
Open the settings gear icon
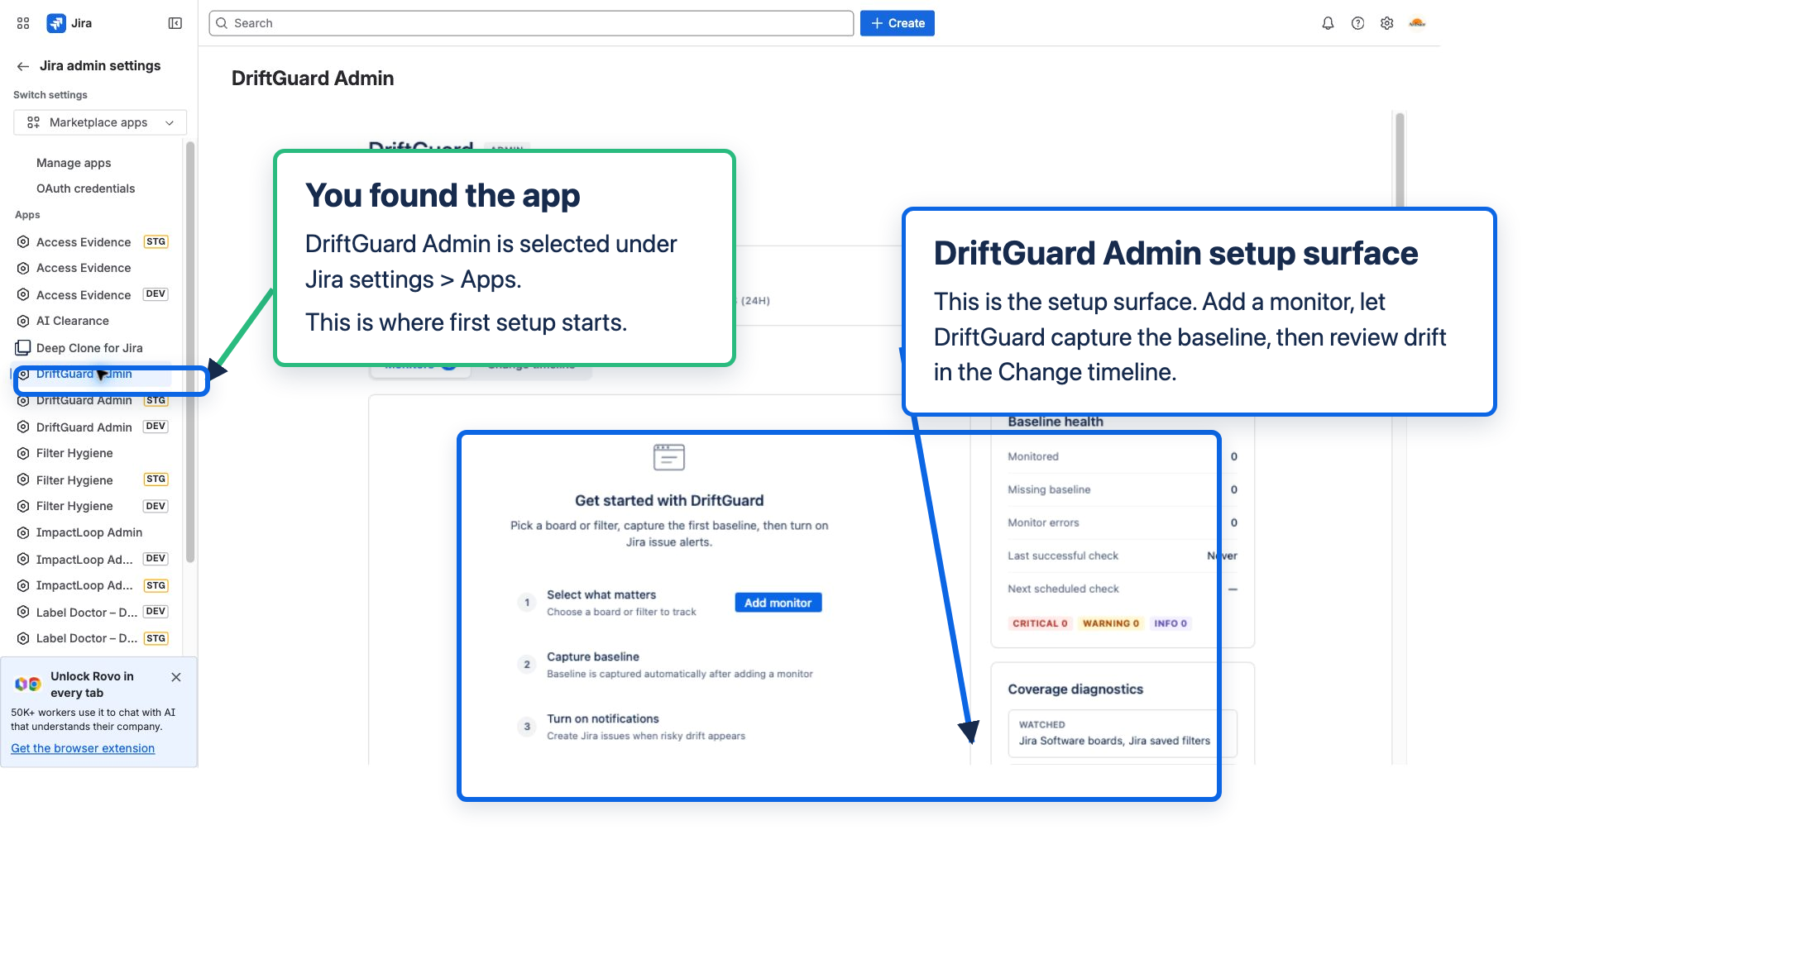[x=1387, y=23]
